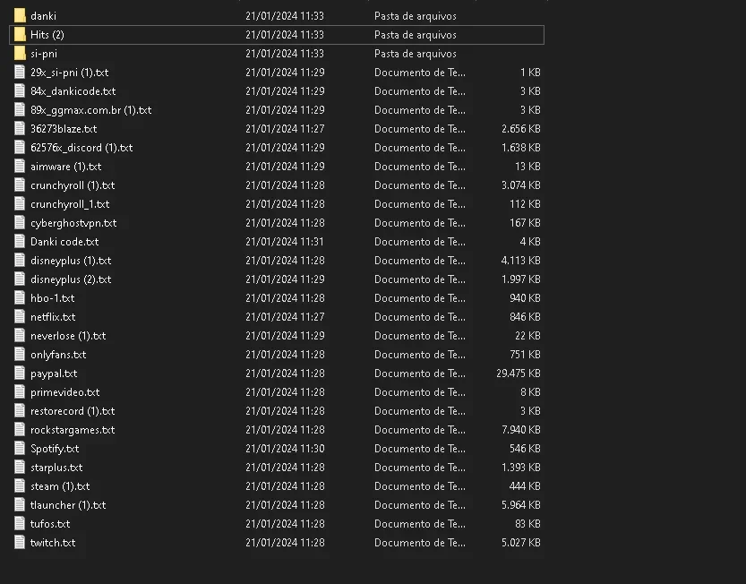Select tlauncher (1).txt in the list
746x584 pixels.
68,505
